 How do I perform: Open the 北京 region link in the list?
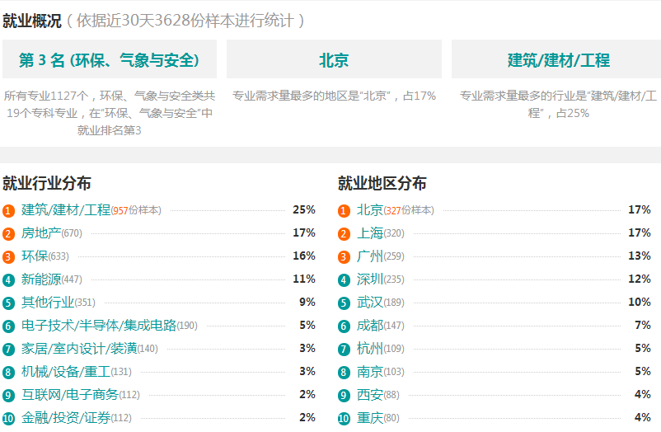click(370, 209)
